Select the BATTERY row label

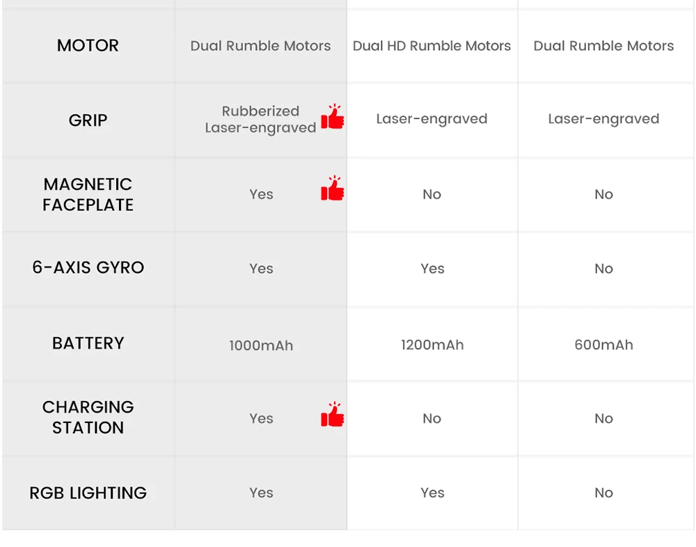[x=88, y=343]
